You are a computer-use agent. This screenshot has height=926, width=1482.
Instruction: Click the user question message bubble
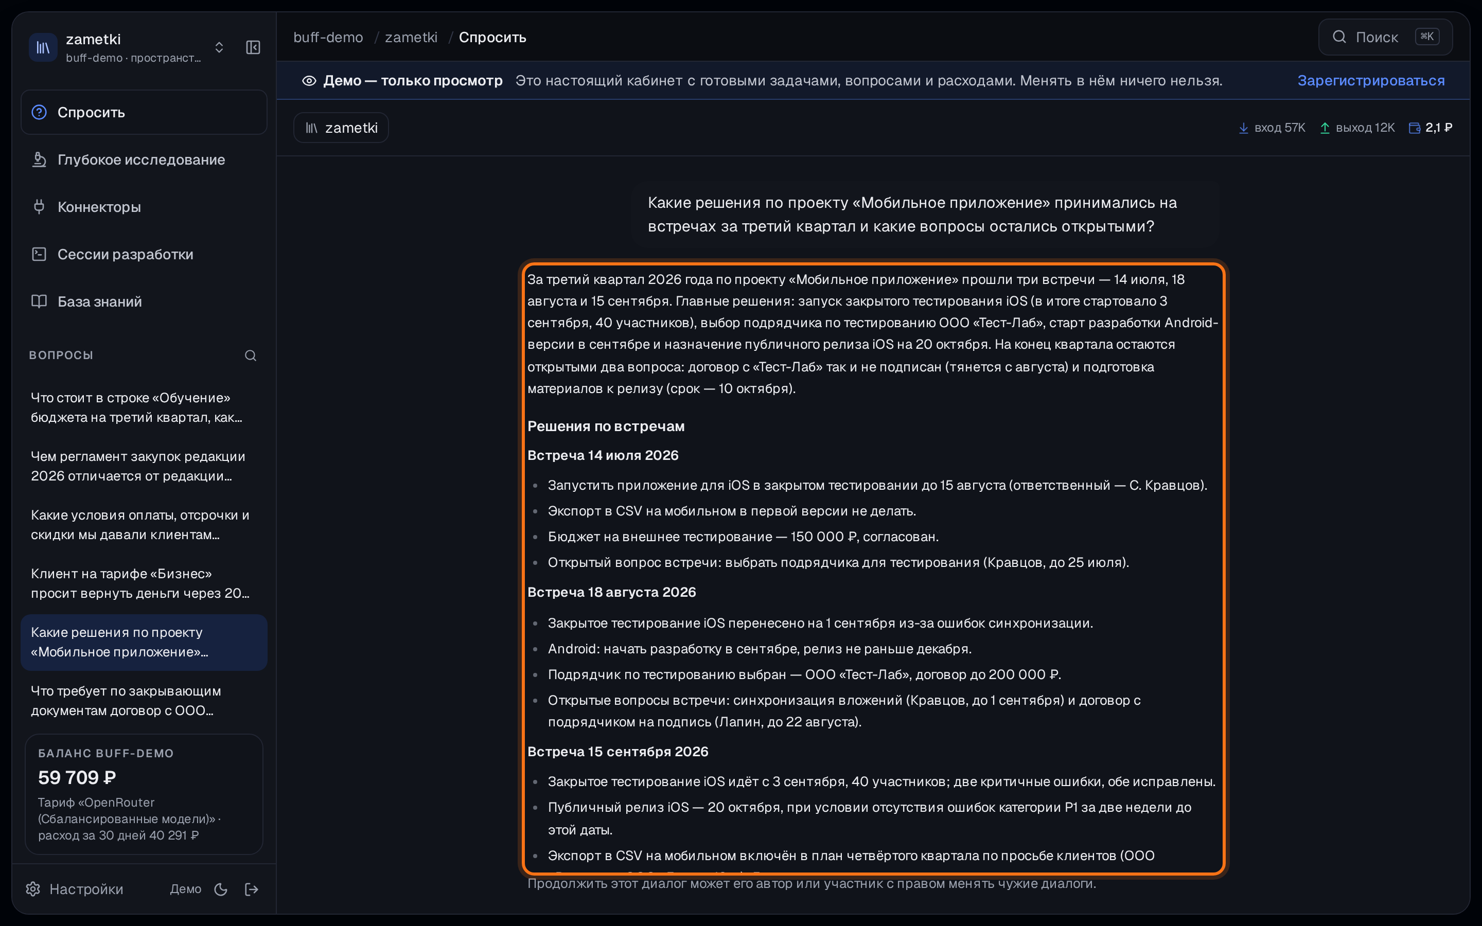pyautogui.click(x=925, y=215)
